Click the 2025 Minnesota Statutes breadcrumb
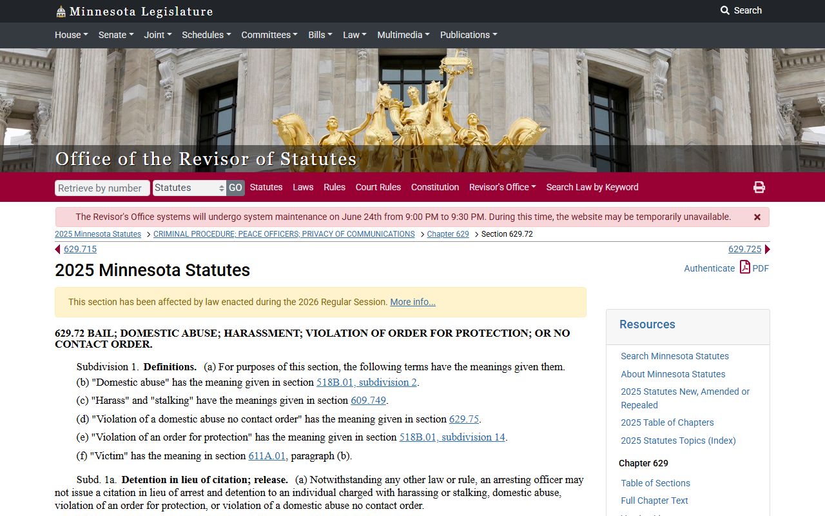Image resolution: width=825 pixels, height=516 pixels. [98, 234]
